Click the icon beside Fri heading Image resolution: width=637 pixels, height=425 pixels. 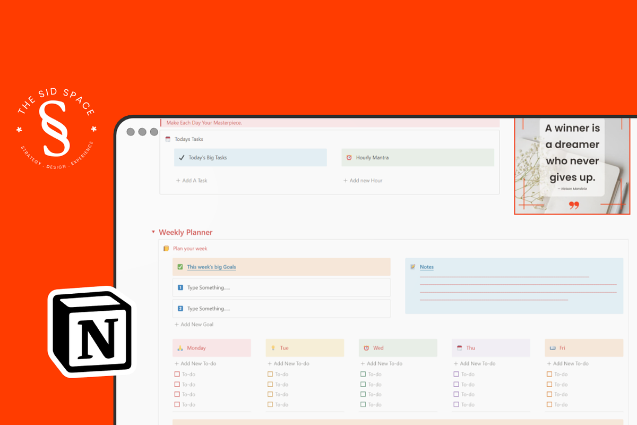(552, 348)
